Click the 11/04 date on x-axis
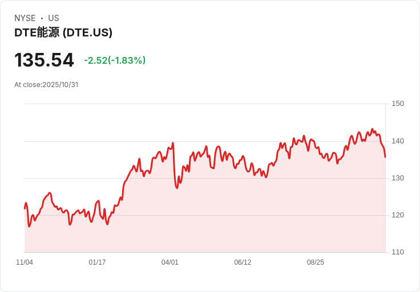This screenshot has height=292, width=420. (25, 262)
